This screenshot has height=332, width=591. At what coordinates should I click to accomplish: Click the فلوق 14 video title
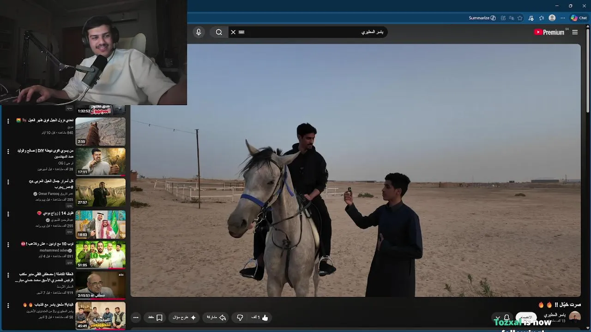pos(55,213)
